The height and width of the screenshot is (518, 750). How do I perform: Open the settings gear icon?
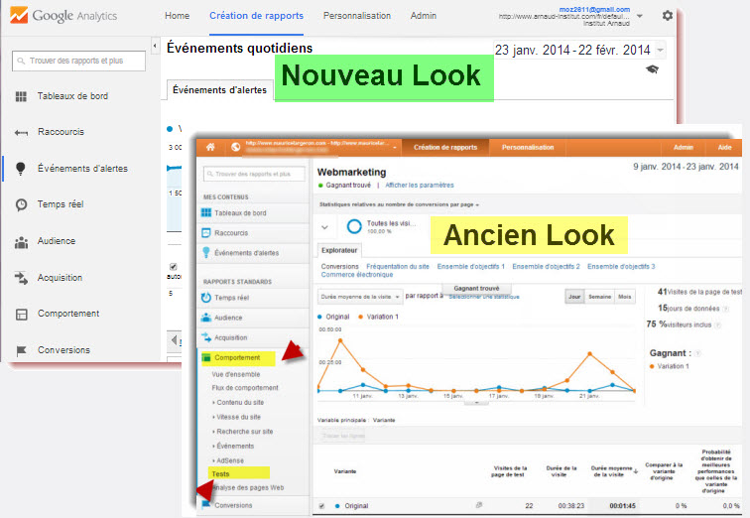point(668,16)
